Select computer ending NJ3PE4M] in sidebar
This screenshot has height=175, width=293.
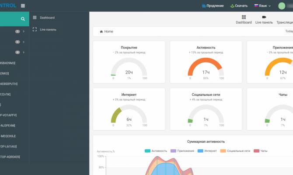coord(8,126)
